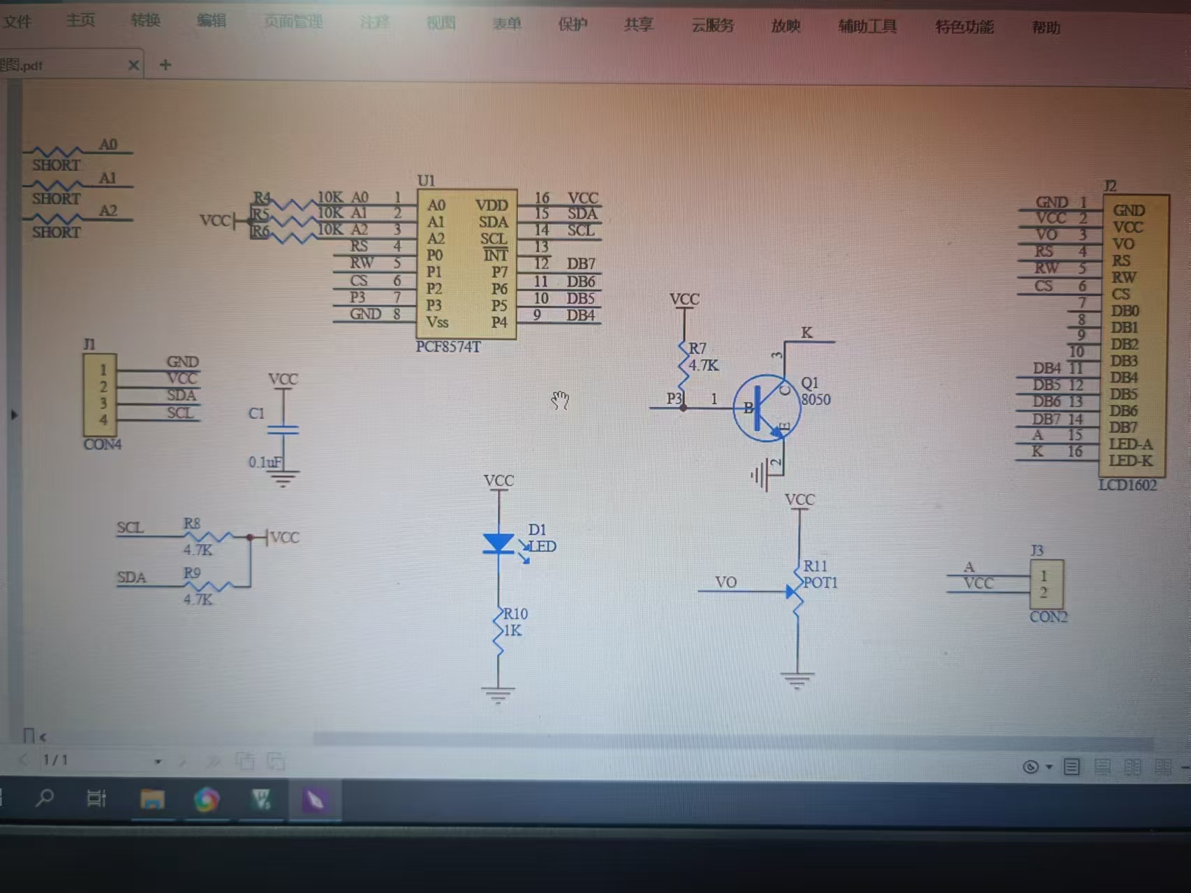Image resolution: width=1191 pixels, height=893 pixels.
Task: Expand the left navigation panel arrow
Action: [x=13, y=415]
